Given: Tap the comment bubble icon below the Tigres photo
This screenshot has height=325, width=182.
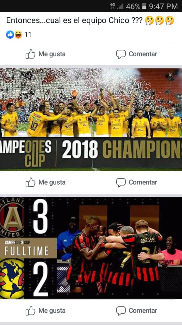Looking at the screenshot, I should click(121, 182).
